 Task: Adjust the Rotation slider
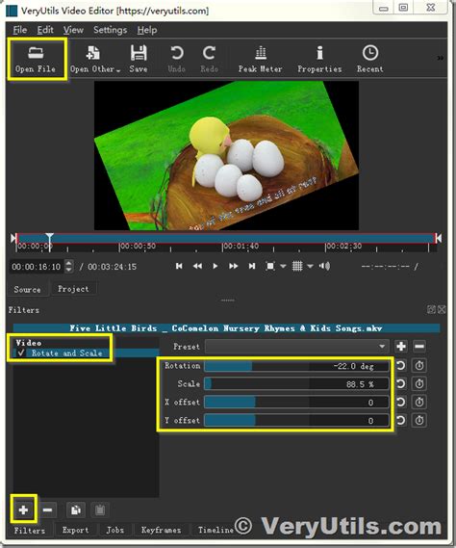[296, 366]
